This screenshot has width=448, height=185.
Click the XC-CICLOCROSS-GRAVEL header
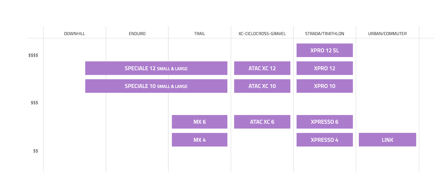point(262,34)
